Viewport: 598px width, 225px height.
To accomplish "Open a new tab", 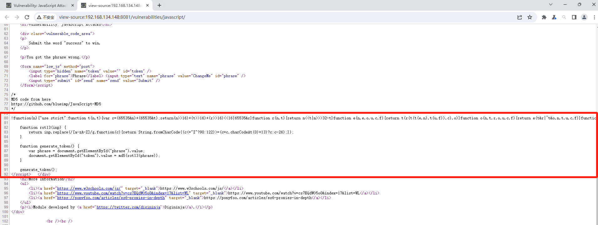I will coord(159,5).
